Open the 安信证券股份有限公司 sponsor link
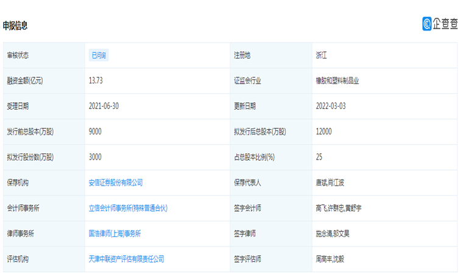This screenshot has height=274, width=463. point(116,183)
